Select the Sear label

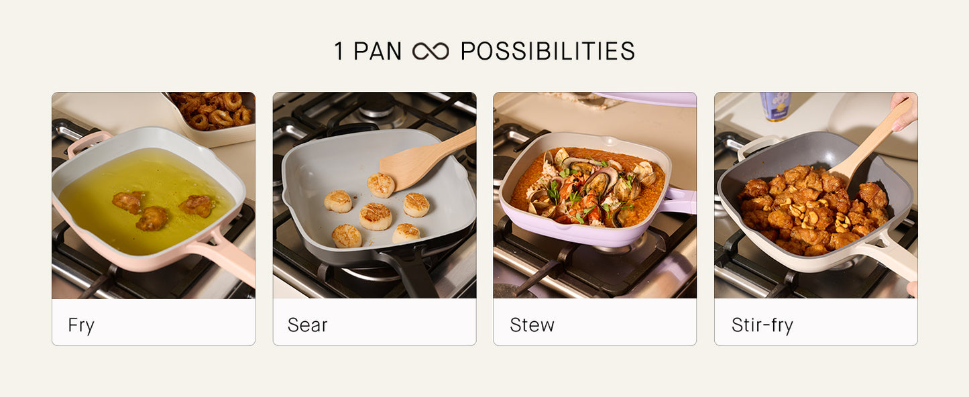(308, 325)
